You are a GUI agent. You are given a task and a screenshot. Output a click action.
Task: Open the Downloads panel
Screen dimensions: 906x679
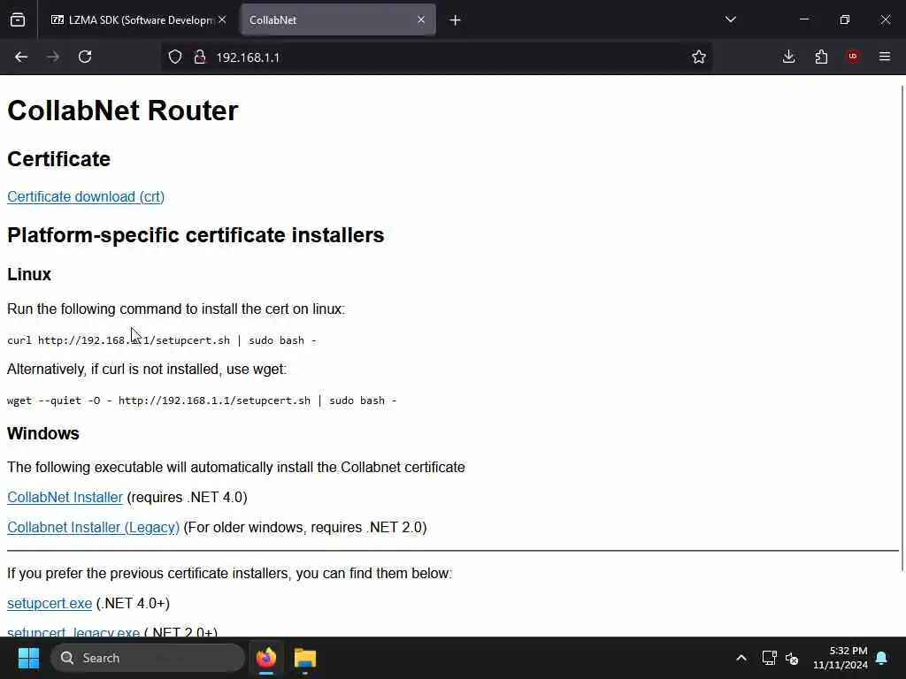788,57
